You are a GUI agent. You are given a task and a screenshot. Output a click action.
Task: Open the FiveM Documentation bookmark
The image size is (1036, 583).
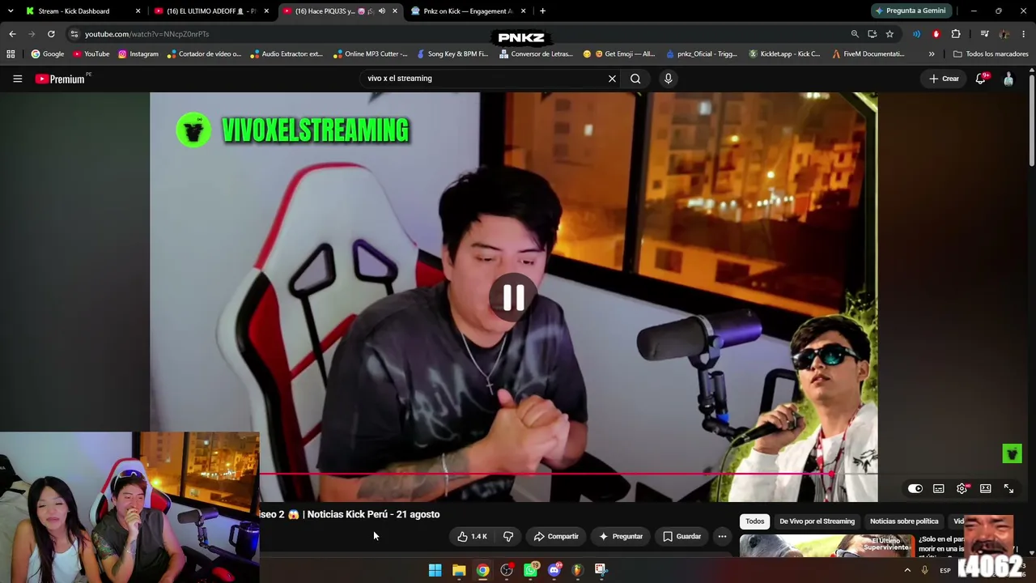868,54
